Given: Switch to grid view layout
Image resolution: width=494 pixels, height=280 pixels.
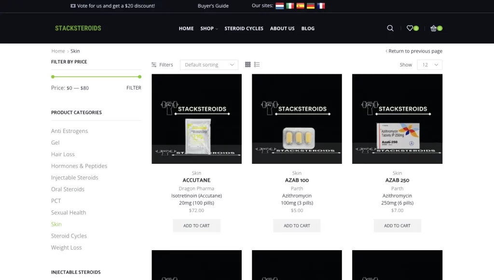Looking at the screenshot, I should click(247, 65).
